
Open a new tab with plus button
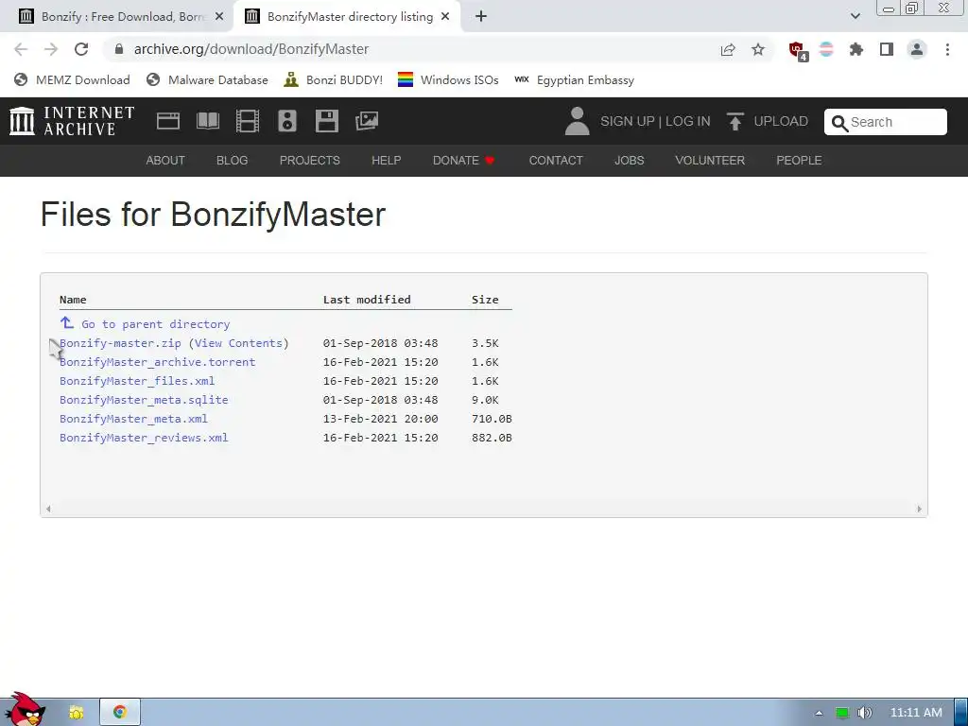481,17
